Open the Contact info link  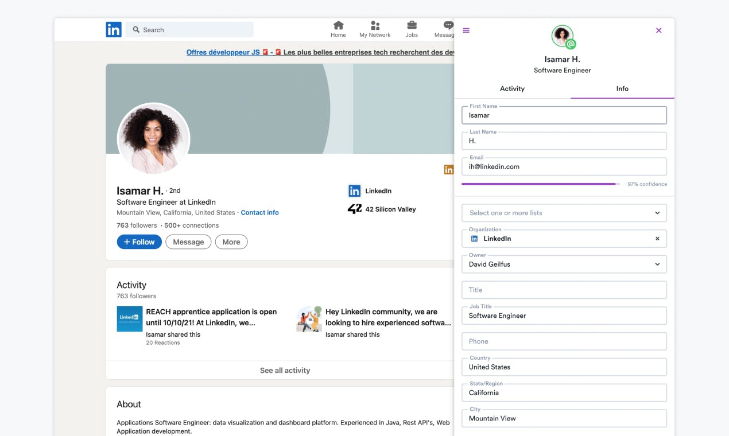259,213
